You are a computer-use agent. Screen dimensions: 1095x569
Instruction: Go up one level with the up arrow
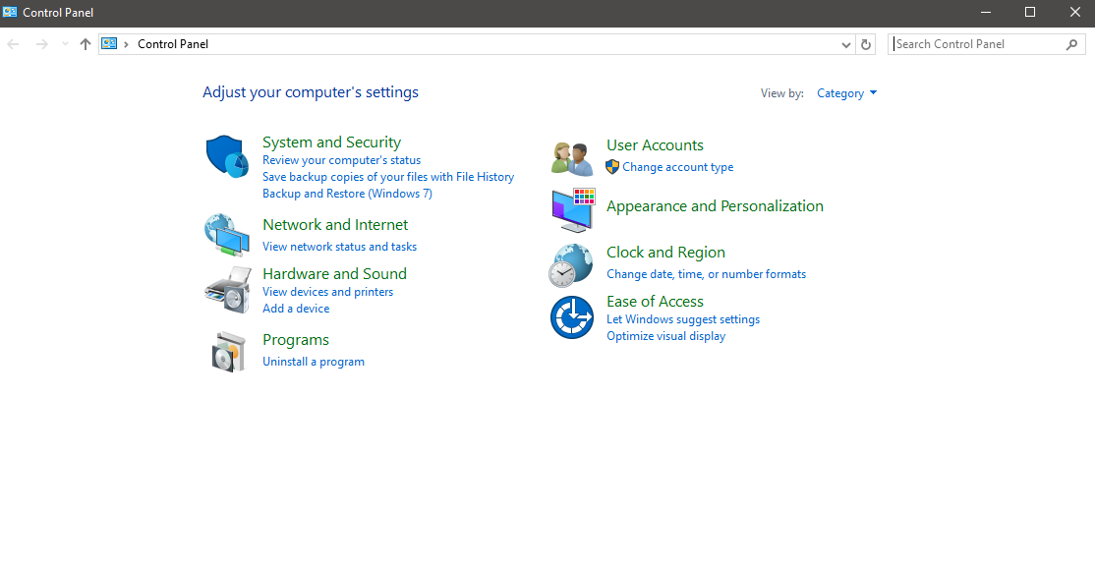[x=86, y=44]
